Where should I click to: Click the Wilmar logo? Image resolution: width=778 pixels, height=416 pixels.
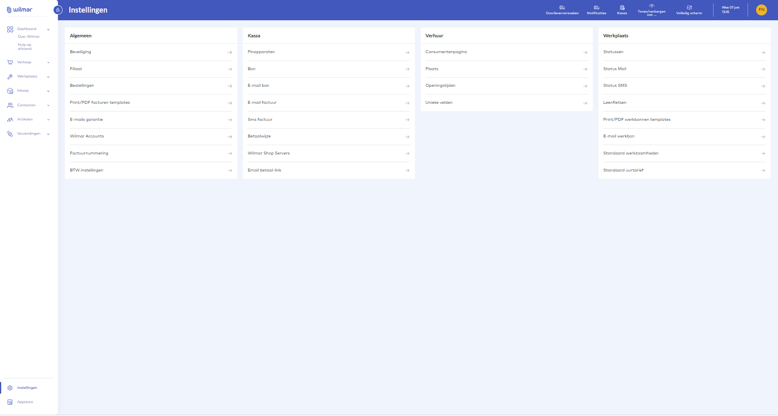click(19, 10)
